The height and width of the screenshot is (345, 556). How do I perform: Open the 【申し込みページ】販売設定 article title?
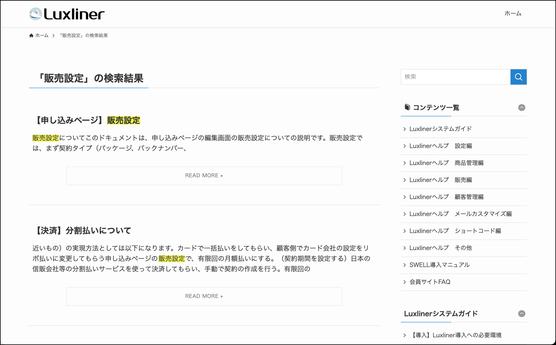[87, 120]
